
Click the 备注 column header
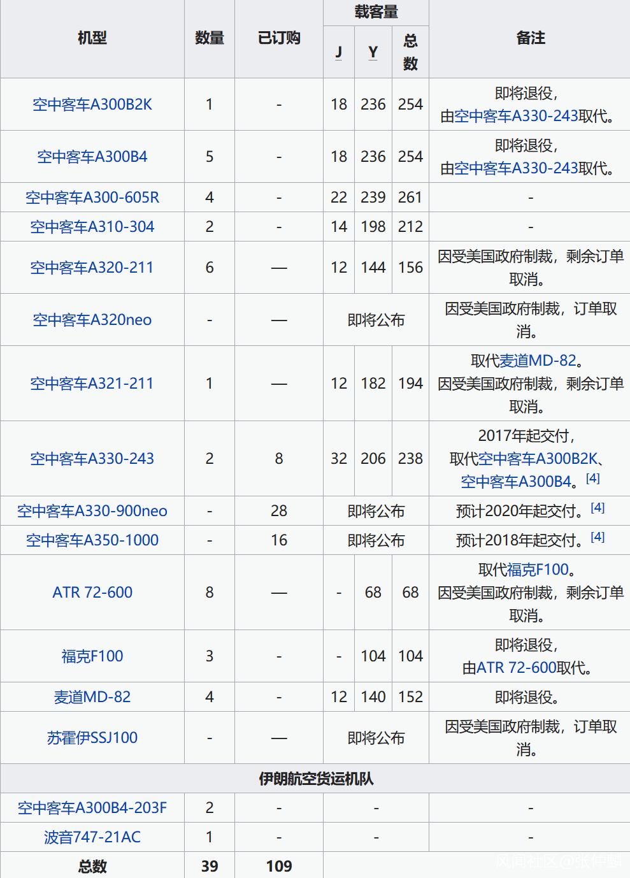point(531,38)
